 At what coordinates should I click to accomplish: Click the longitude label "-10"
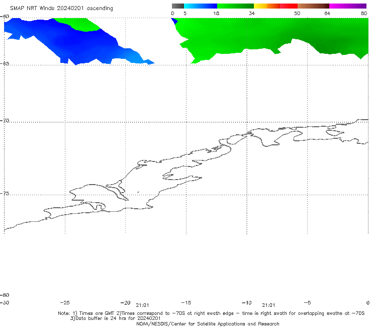click(x=246, y=303)
